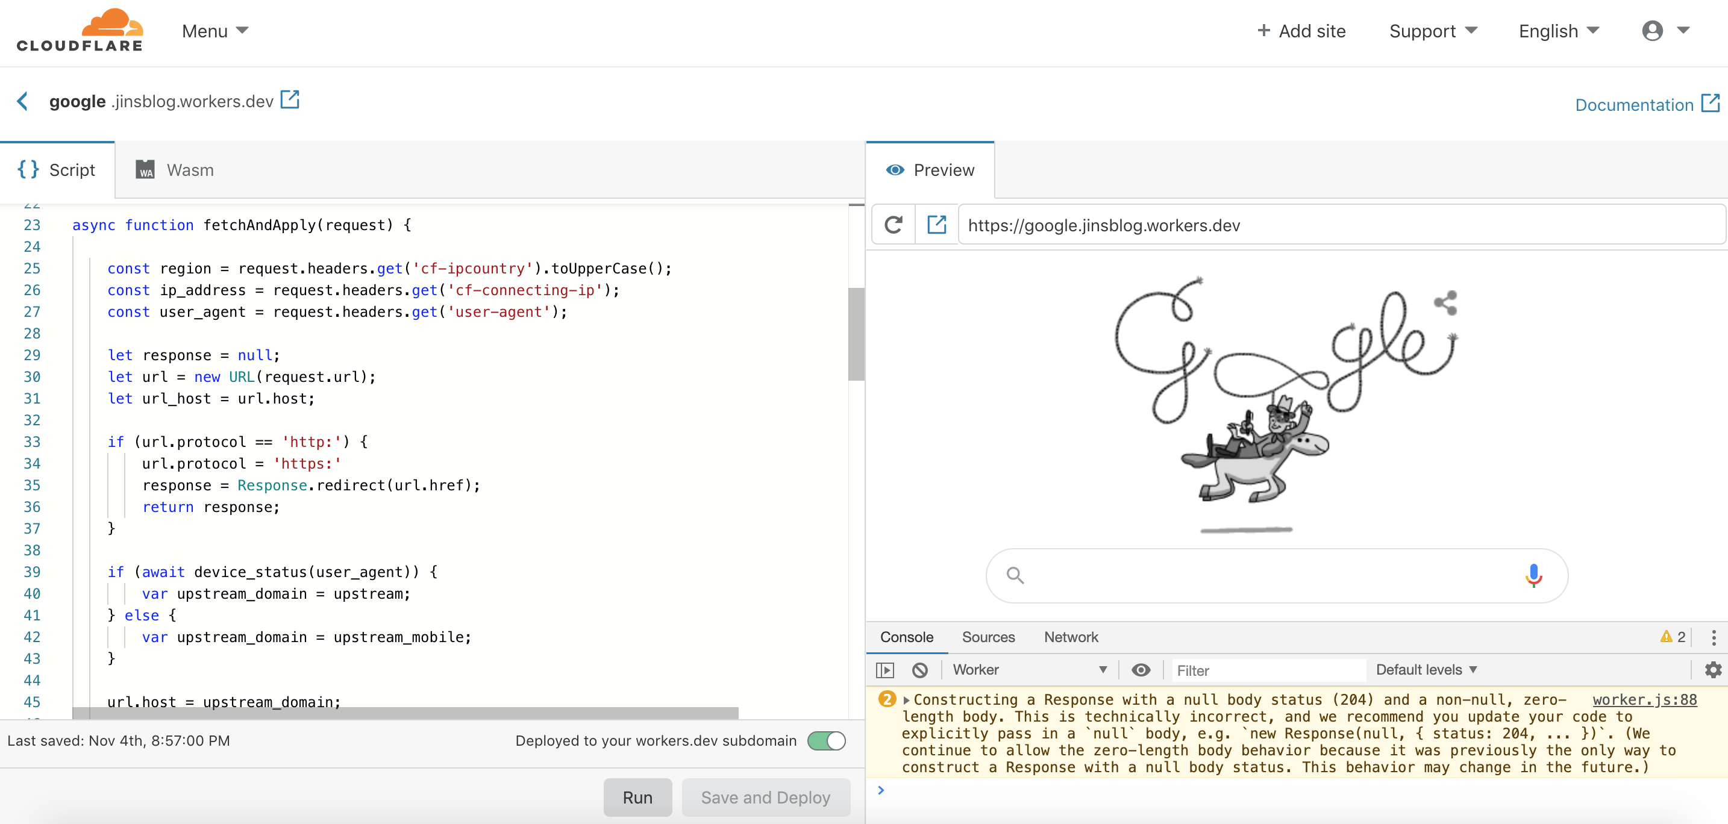Switch to the Script tab
1728x824 pixels.
(x=57, y=170)
